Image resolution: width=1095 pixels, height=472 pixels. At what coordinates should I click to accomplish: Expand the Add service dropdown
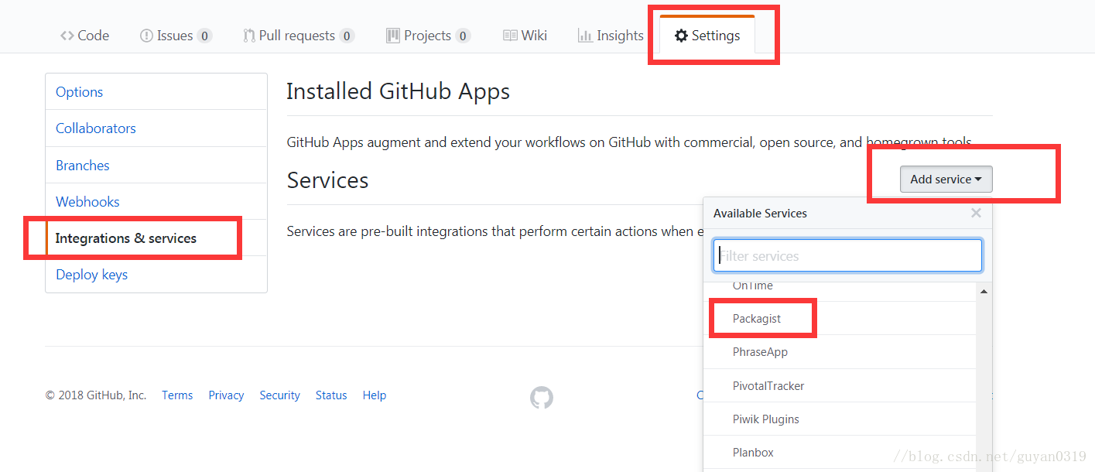pos(946,179)
